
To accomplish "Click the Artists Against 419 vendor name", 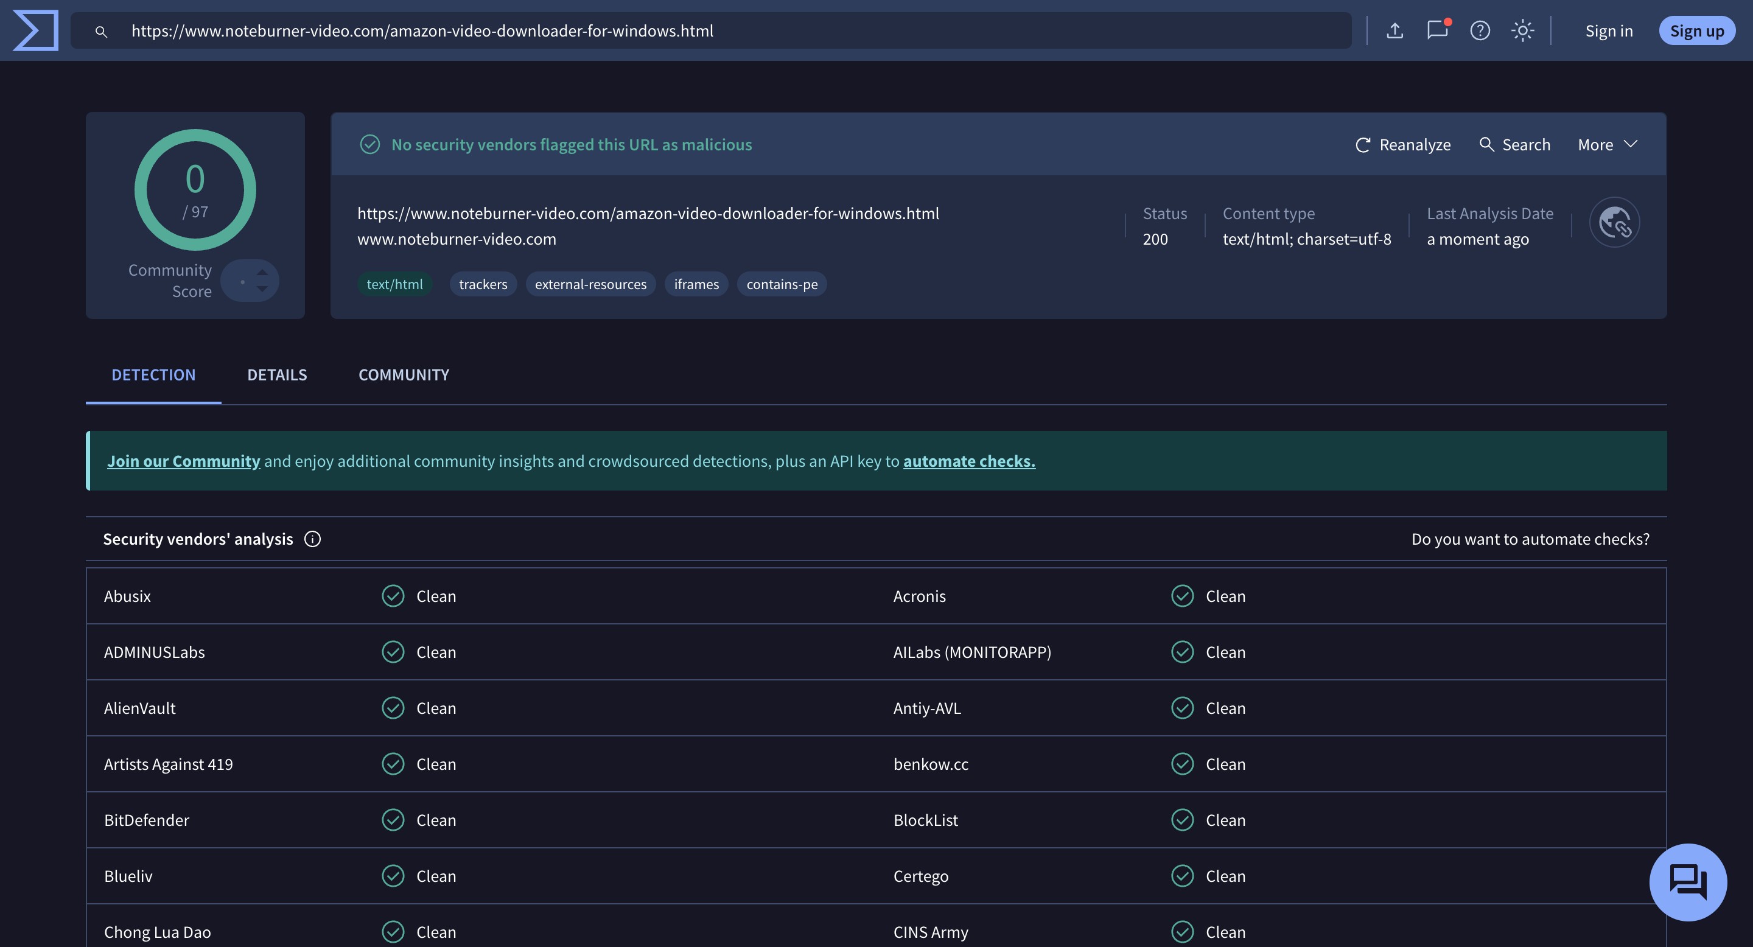I will tap(168, 764).
